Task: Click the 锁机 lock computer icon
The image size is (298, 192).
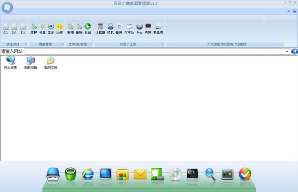Action: (110, 29)
